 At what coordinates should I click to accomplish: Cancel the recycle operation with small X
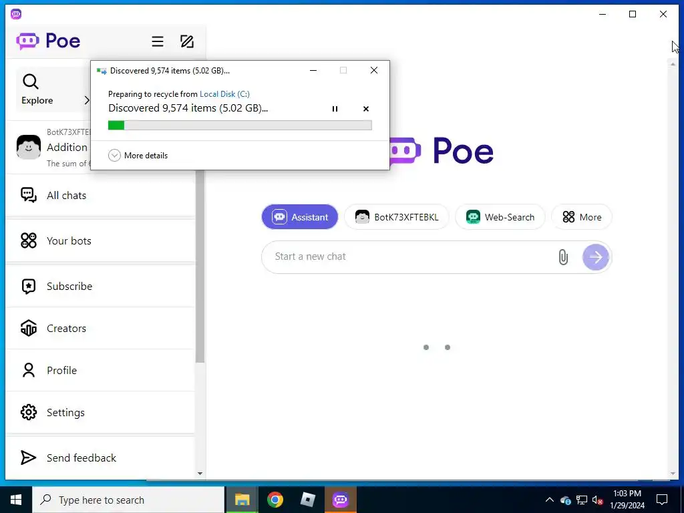click(366, 109)
